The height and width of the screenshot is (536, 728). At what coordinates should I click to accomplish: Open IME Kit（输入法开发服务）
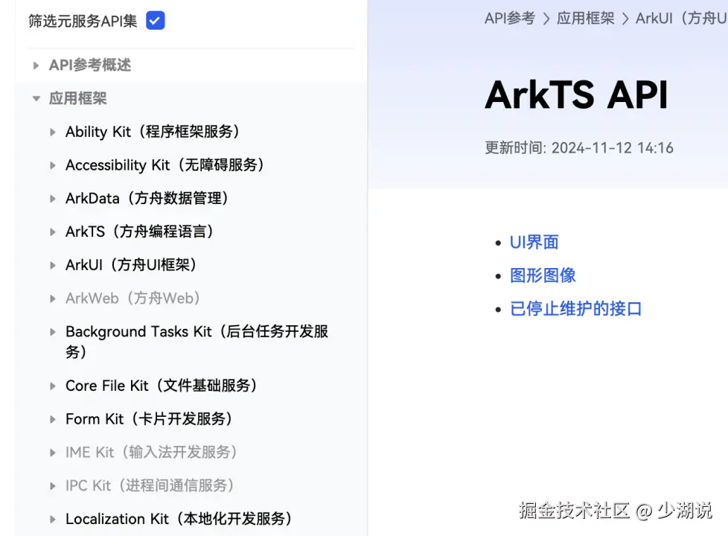click(x=153, y=453)
